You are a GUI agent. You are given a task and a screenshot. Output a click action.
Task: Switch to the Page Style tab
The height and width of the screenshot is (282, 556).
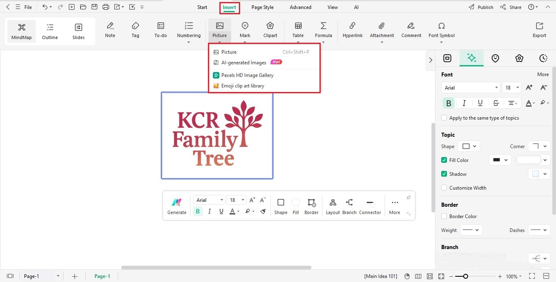click(262, 7)
